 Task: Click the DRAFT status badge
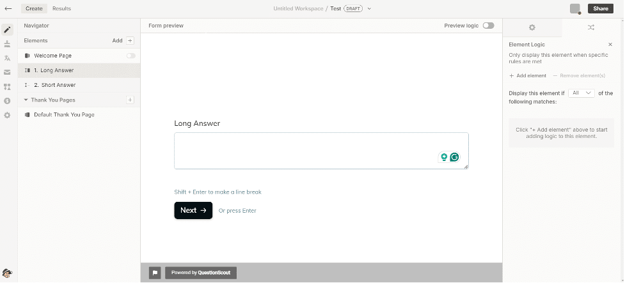[352, 9]
